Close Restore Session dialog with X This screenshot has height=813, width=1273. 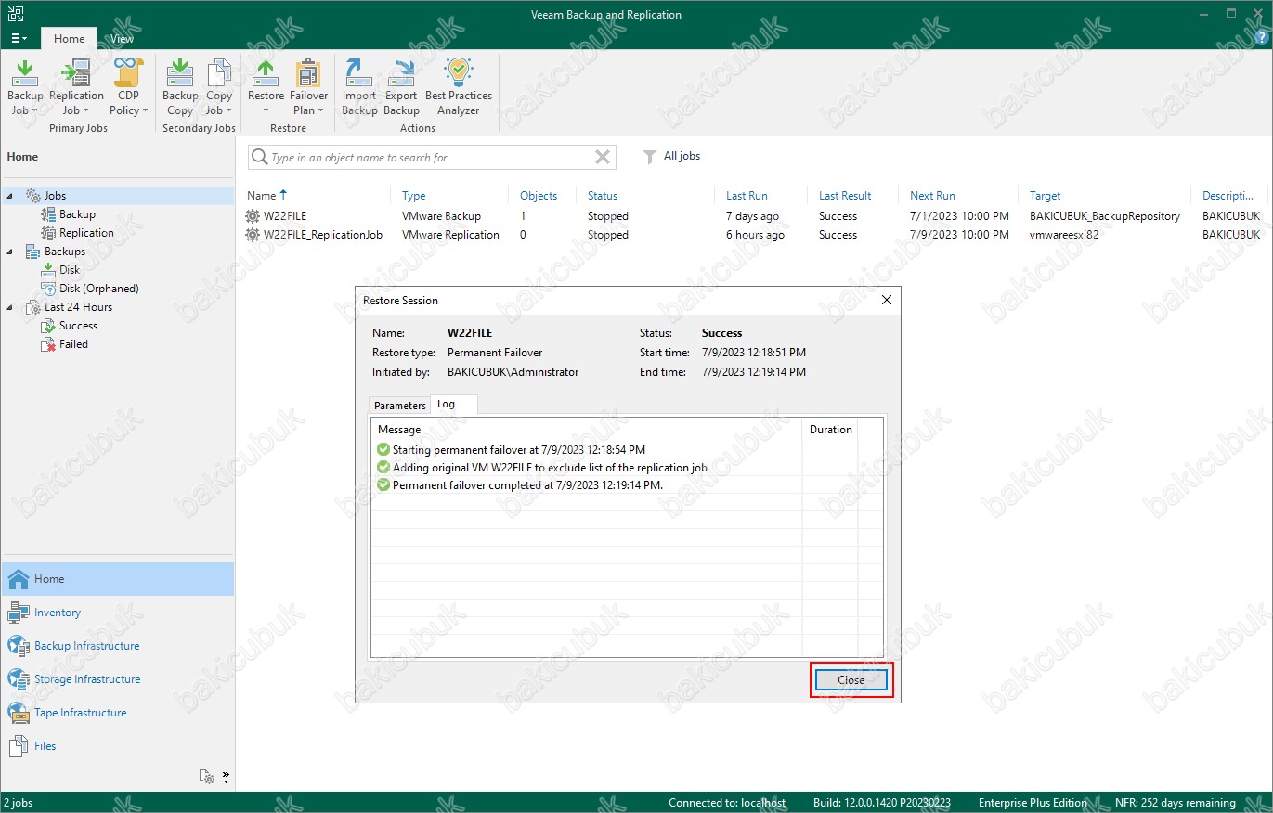pos(886,300)
